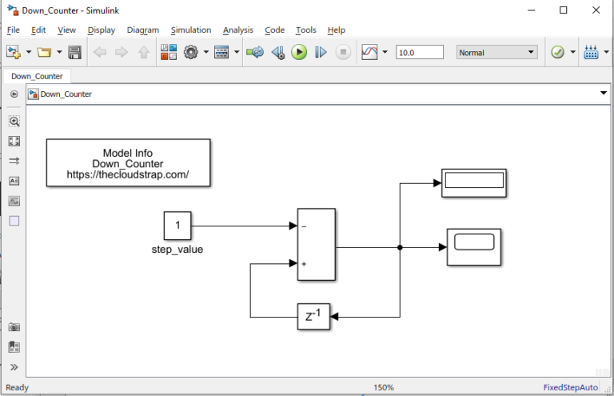This screenshot has height=396, width=614.
Task: Click the Forward navigation arrow
Action: 122,52
